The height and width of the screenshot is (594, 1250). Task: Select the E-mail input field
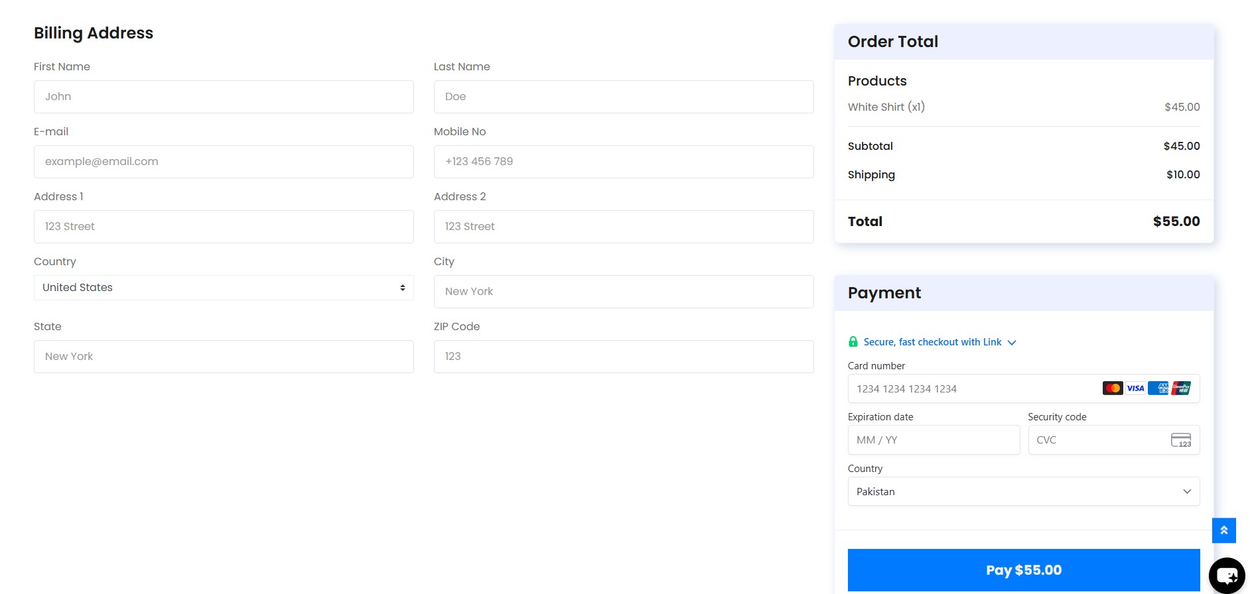coord(224,162)
